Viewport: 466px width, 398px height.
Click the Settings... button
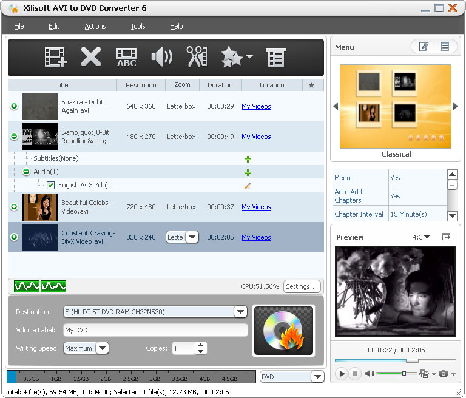[302, 286]
